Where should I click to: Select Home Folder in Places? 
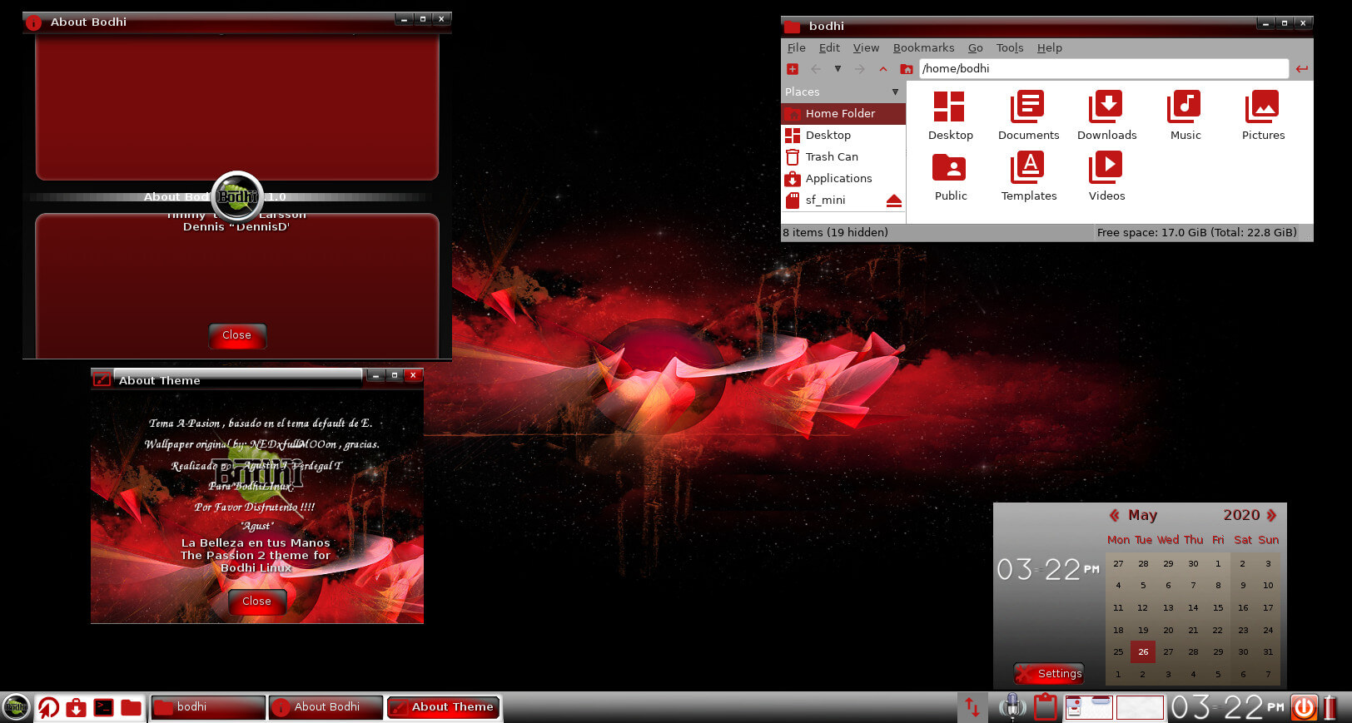click(843, 113)
